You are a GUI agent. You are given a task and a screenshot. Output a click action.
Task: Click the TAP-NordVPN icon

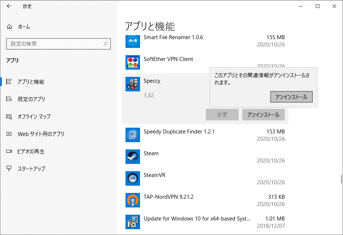(132, 200)
